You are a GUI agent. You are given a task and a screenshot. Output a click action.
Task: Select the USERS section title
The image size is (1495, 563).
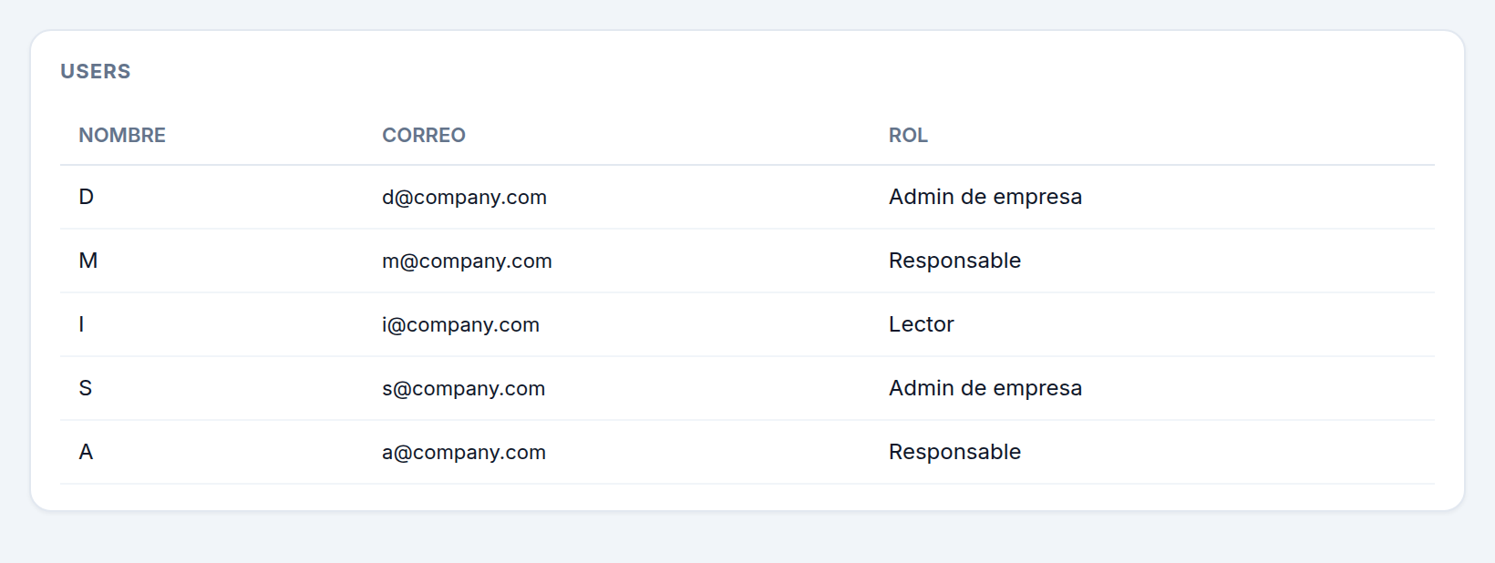tap(96, 71)
